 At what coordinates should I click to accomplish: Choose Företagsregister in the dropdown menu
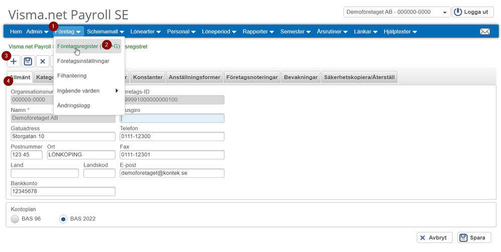tap(88, 46)
